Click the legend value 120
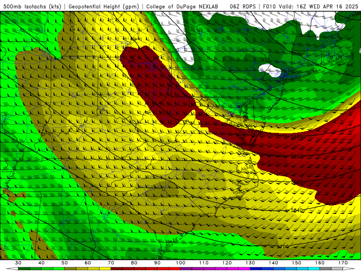This screenshot has width=361, height=271. click(x=227, y=263)
